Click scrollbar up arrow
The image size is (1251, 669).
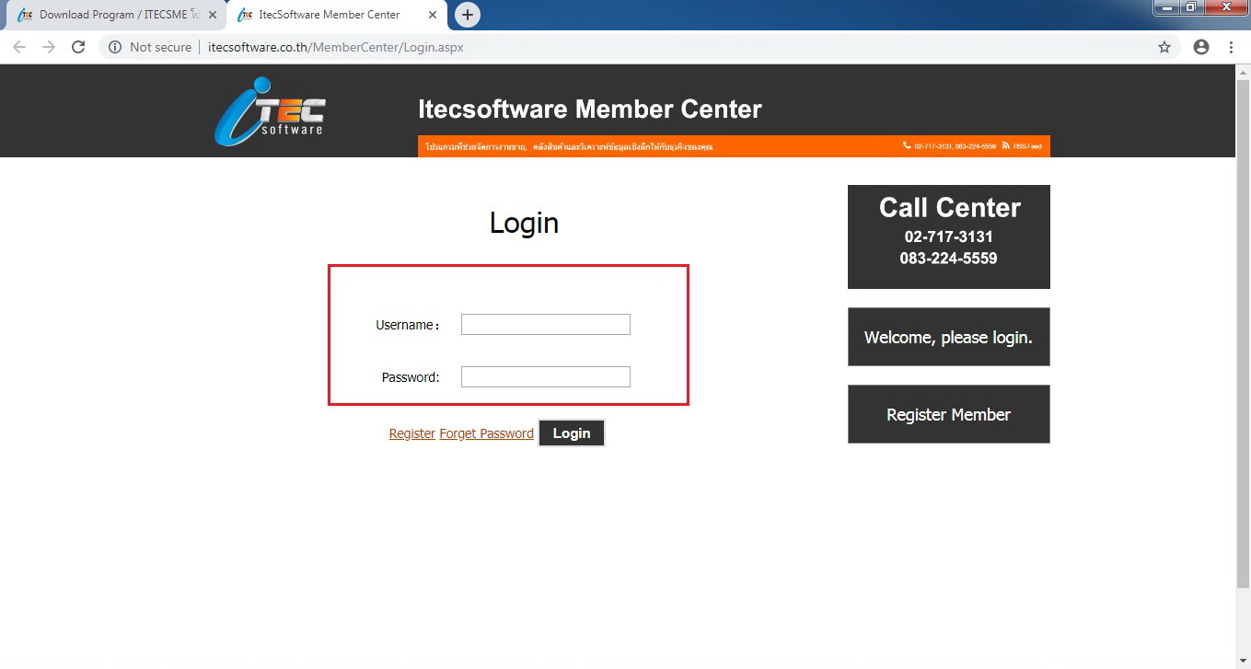(x=1243, y=71)
